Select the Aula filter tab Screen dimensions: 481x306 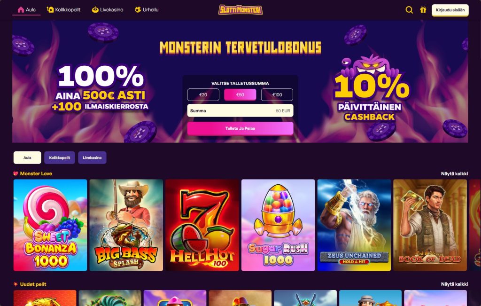(x=27, y=157)
